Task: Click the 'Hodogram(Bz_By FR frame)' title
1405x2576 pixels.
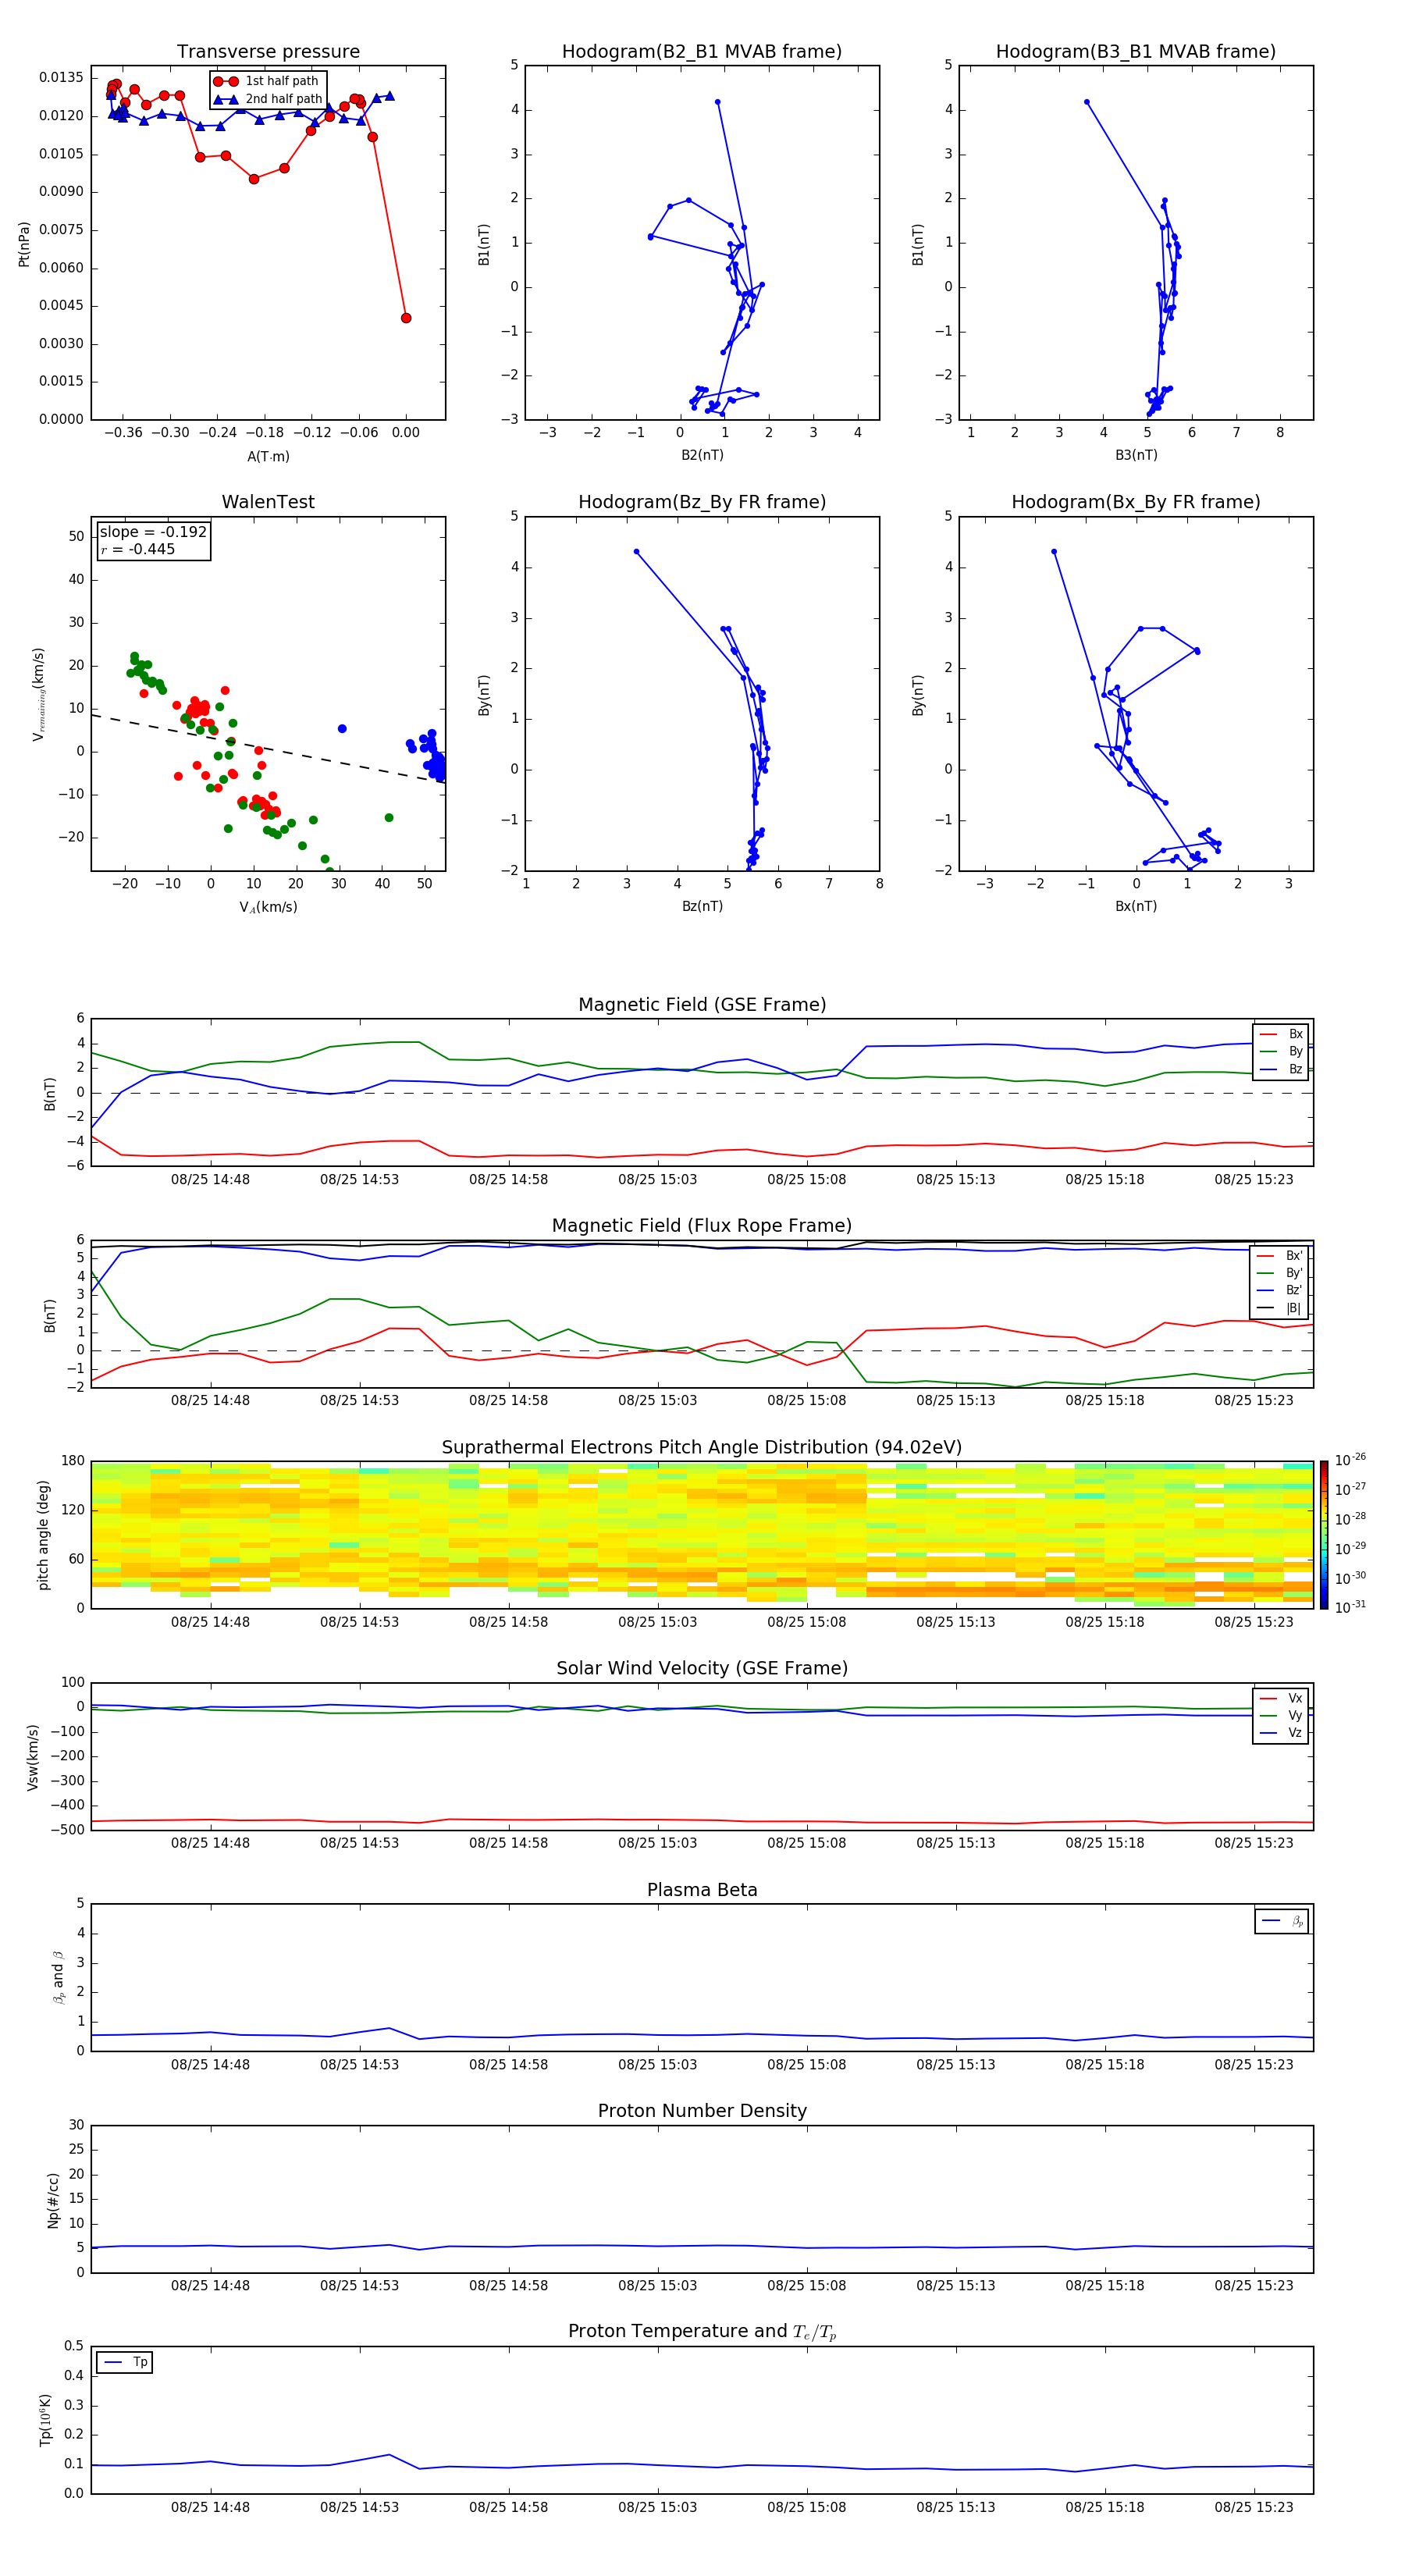Action: click(702, 502)
